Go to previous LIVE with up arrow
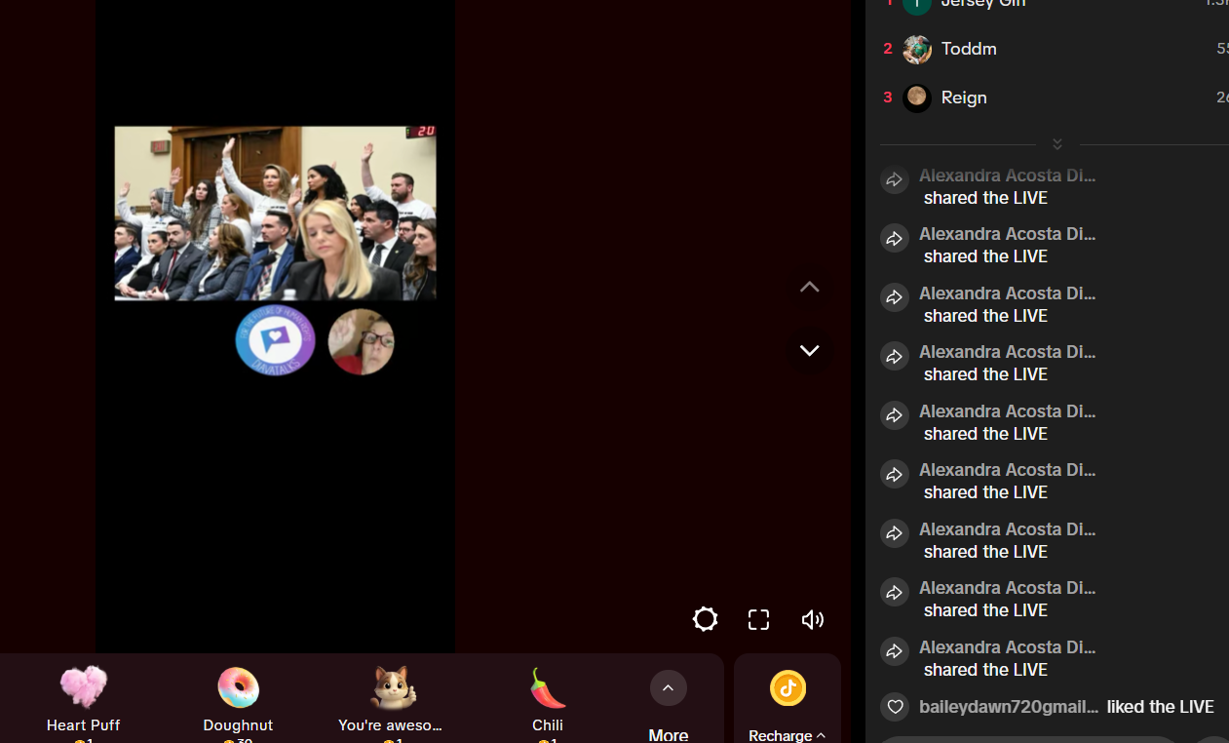This screenshot has width=1229, height=743. point(809,287)
